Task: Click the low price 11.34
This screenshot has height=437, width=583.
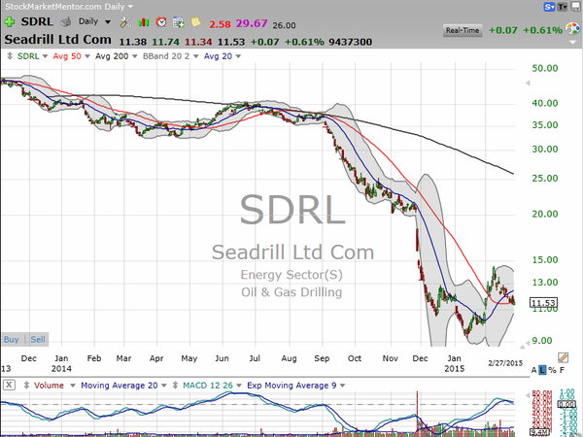Action: (x=198, y=42)
